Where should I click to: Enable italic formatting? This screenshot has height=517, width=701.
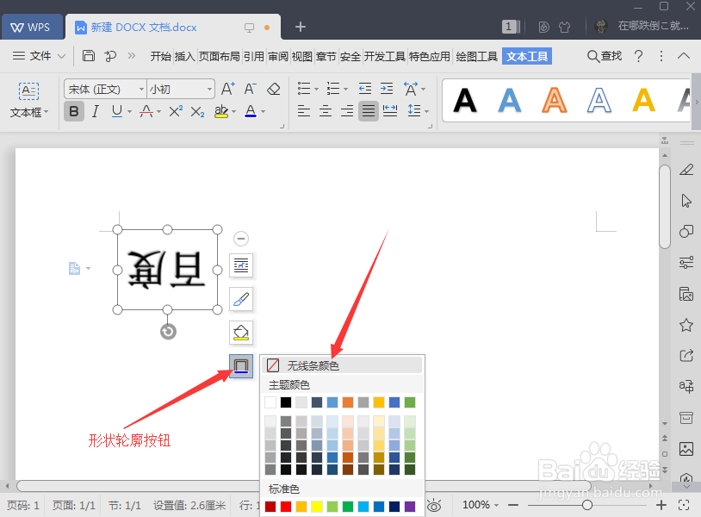(96, 110)
